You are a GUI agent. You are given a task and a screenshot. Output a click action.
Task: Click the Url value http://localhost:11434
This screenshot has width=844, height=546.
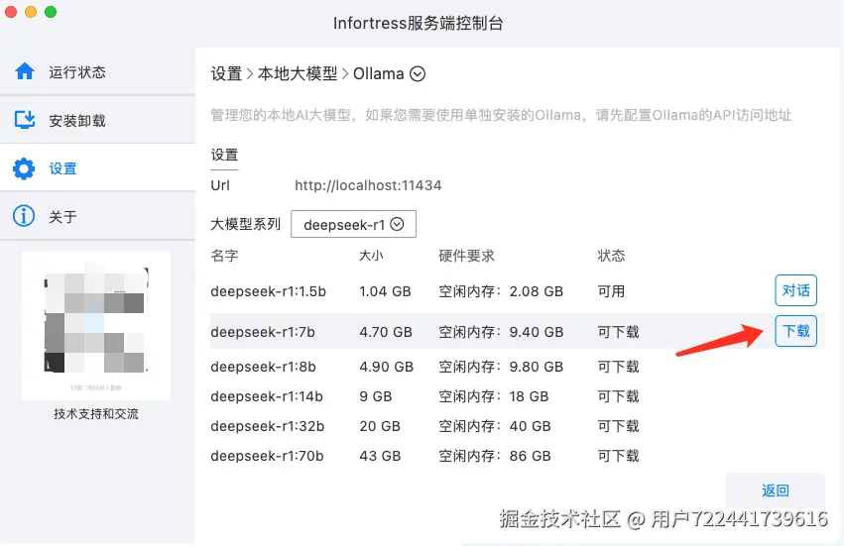tap(368, 185)
